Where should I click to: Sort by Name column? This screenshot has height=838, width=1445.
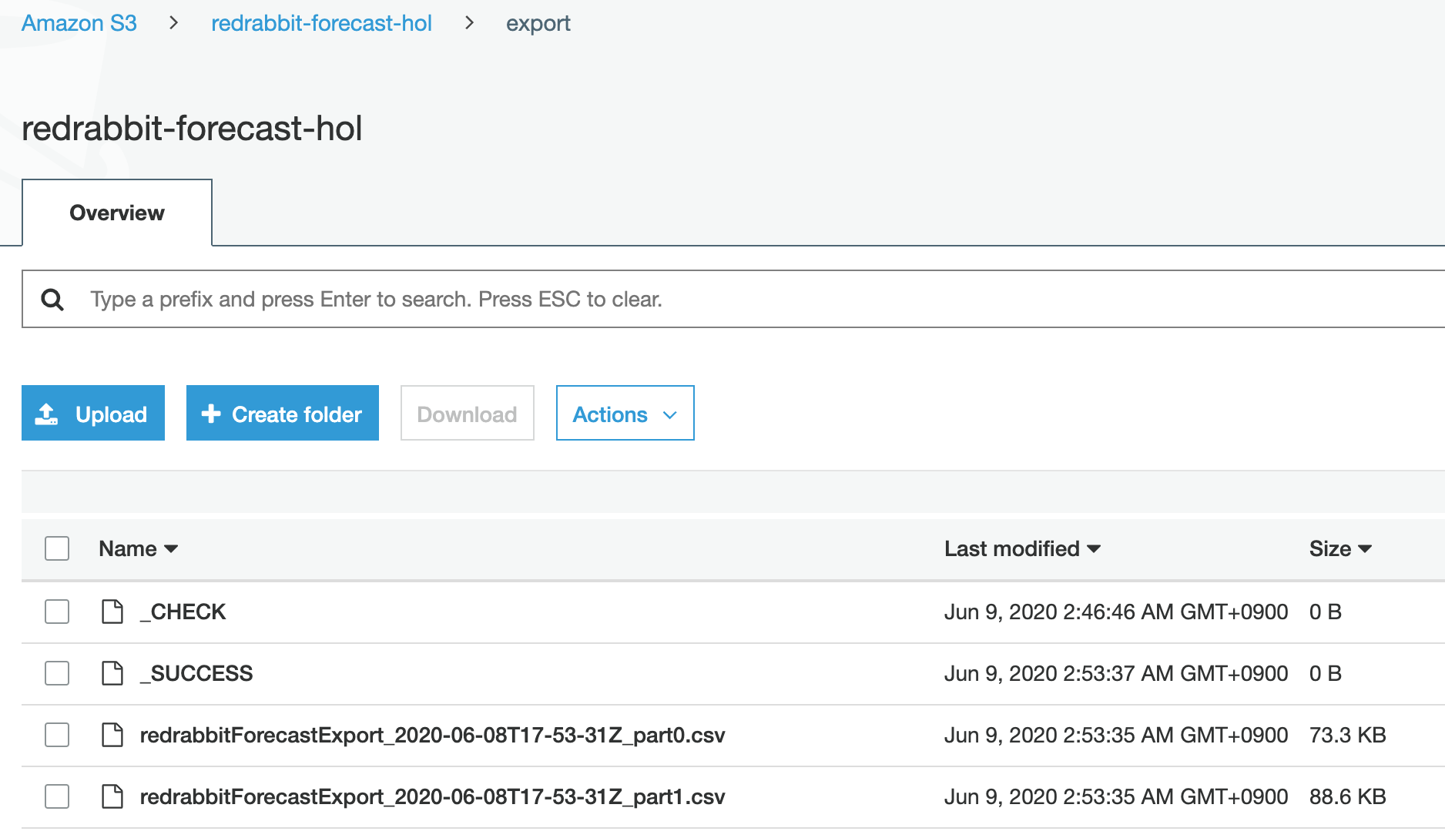click(139, 548)
